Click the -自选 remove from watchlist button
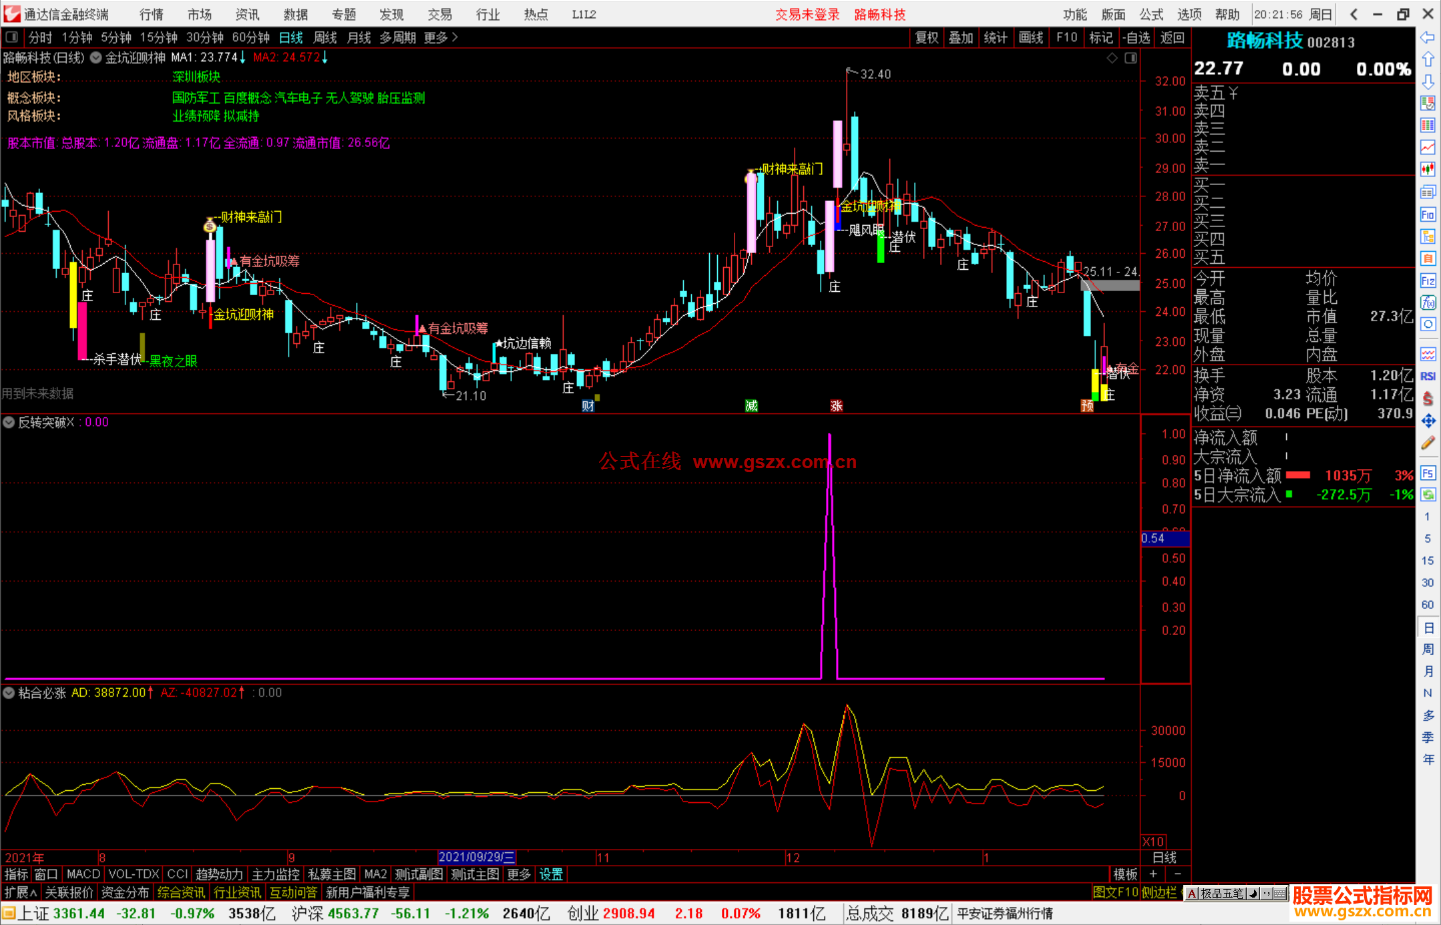Viewport: 1441px width, 925px height. coord(1137,37)
